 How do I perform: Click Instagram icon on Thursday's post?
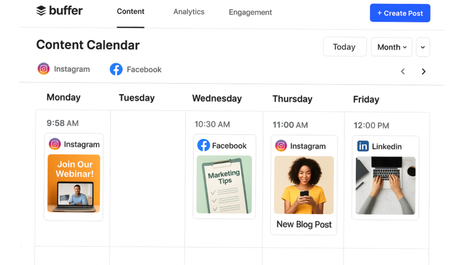281,146
